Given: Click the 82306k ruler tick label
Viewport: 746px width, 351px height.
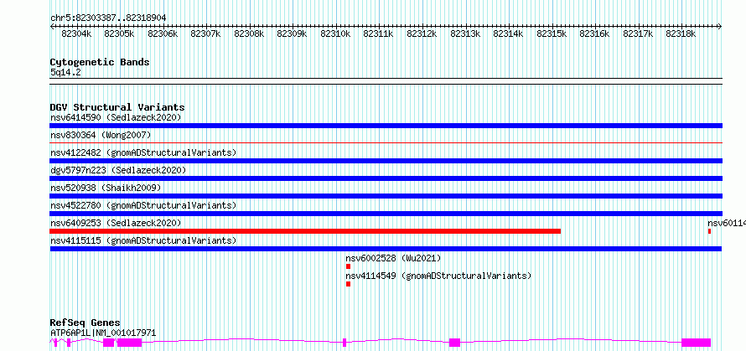Looking at the screenshot, I should coord(163,34).
